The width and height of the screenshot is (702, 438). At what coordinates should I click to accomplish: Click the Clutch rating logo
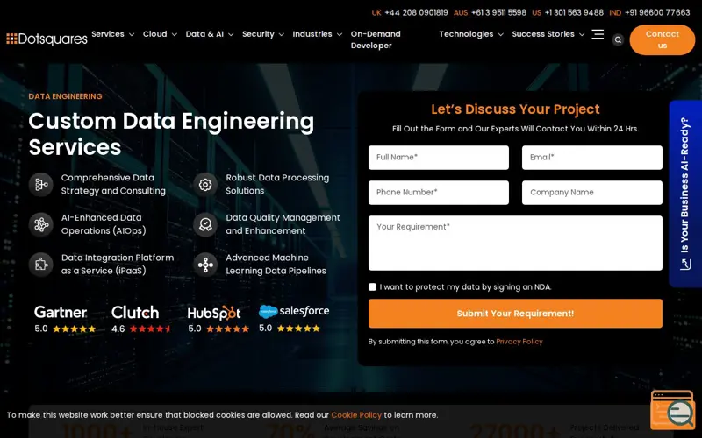tap(135, 312)
